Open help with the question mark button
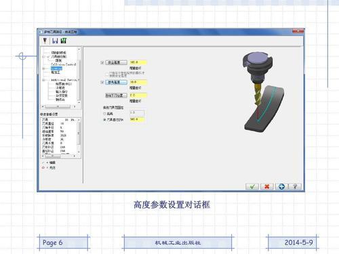The height and width of the screenshot is (254, 339). coord(295,186)
